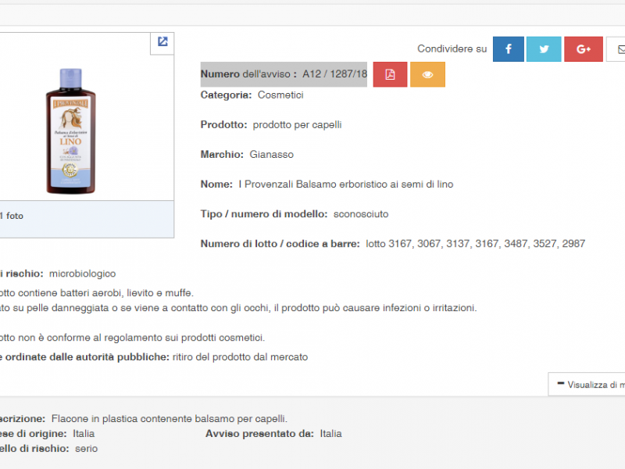
Task: Click the description Flacone in plastica text
Action: [170, 419]
